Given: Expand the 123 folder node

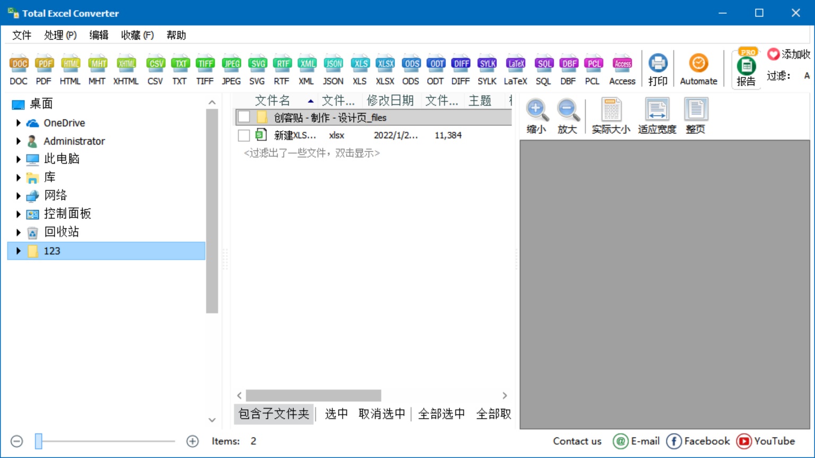Looking at the screenshot, I should pyautogui.click(x=19, y=251).
